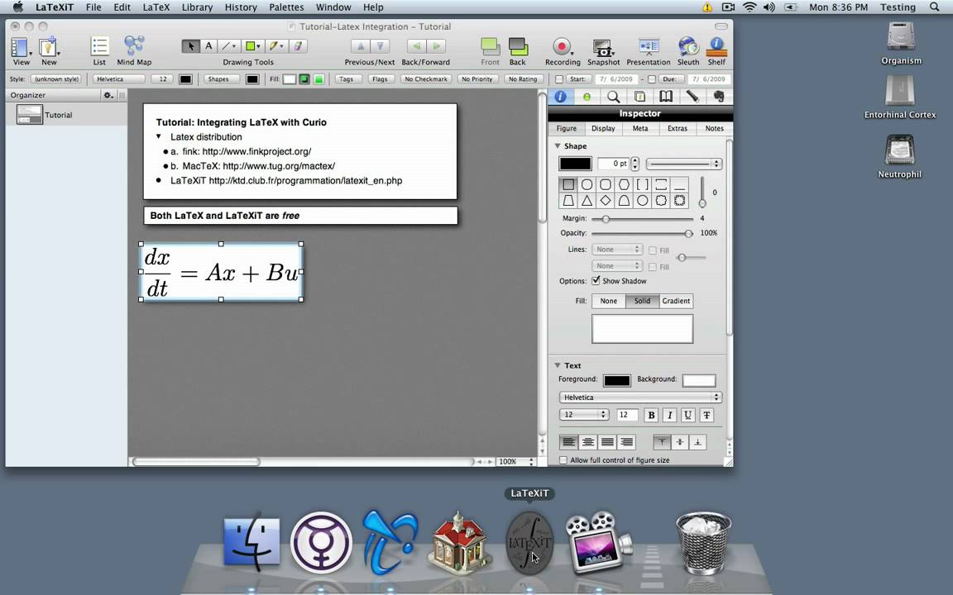Open the font size 12 combo box
Viewport: 953px width, 595px height.
[583, 415]
